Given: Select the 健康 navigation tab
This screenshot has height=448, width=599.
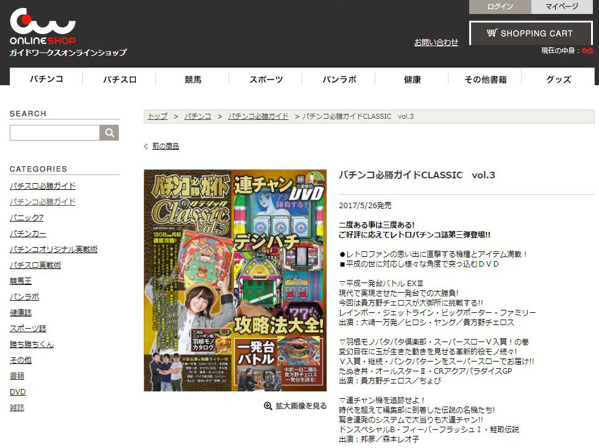Looking at the screenshot, I should click(412, 79).
